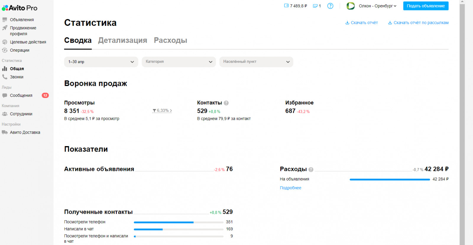Screen dimensions: 473x245
Task: Click Скачать отчёт по рассылкам link
Action: coord(421,23)
